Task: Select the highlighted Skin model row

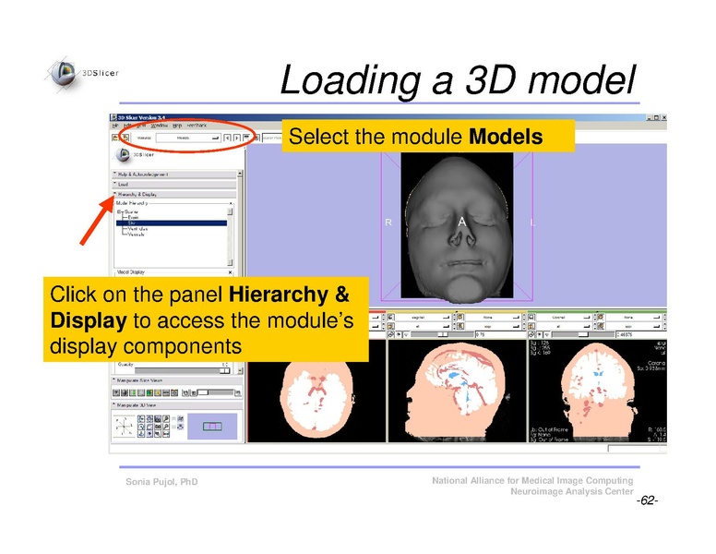Action: pyautogui.click(x=172, y=223)
